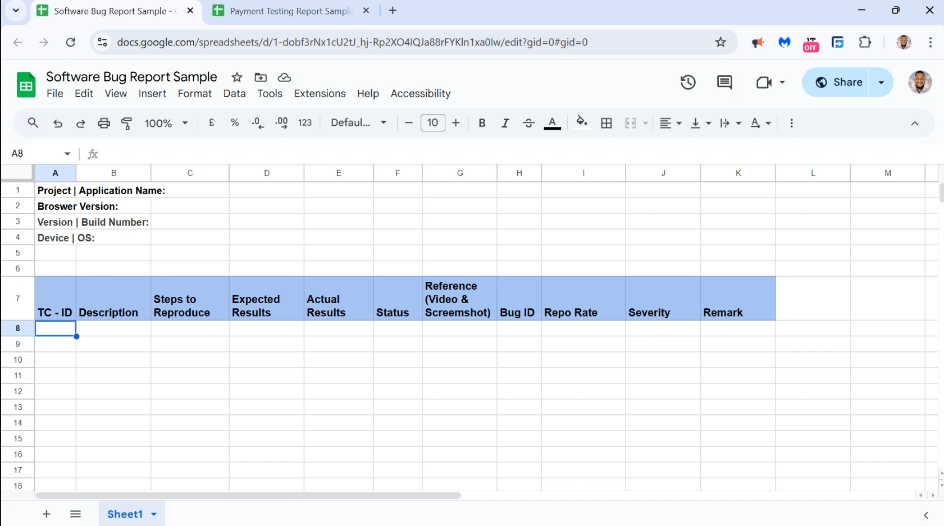Open the zoom level dropdown
Viewport: 944px width, 526px height.
pyautogui.click(x=166, y=123)
